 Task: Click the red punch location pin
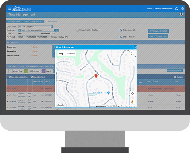[96, 76]
